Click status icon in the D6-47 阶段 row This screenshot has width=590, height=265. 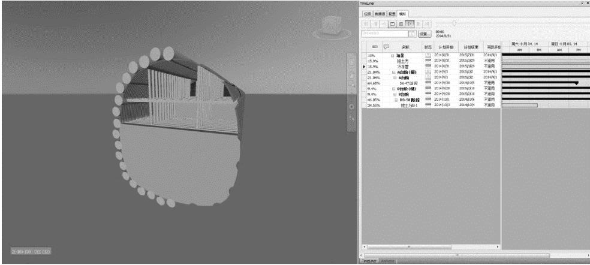click(428, 83)
